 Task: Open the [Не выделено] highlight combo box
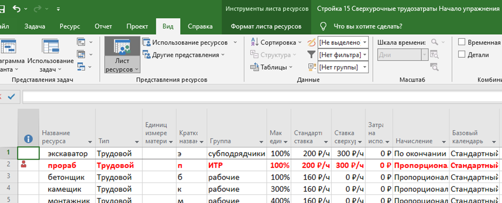(343, 42)
